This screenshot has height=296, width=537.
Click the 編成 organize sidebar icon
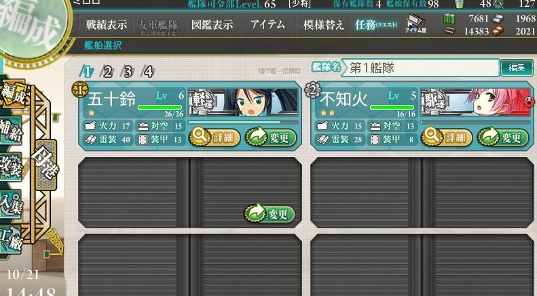click(x=13, y=93)
